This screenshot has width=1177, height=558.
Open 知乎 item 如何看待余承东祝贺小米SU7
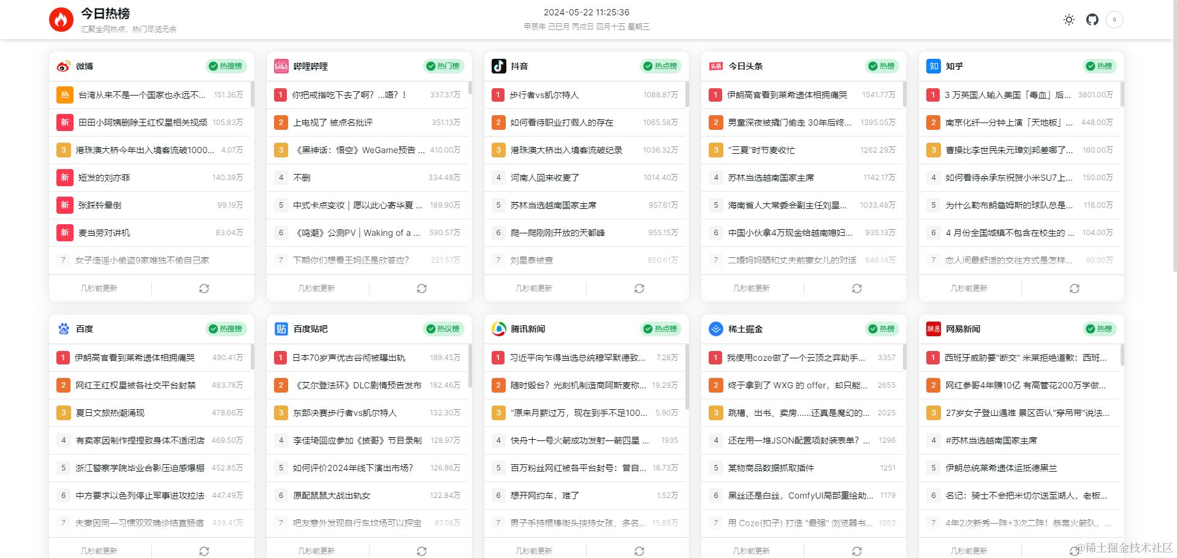tap(1009, 178)
